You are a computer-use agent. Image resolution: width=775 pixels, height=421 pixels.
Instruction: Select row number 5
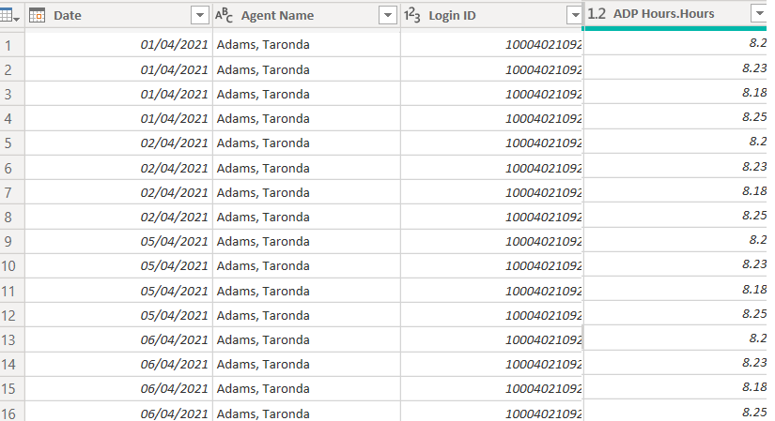12,143
